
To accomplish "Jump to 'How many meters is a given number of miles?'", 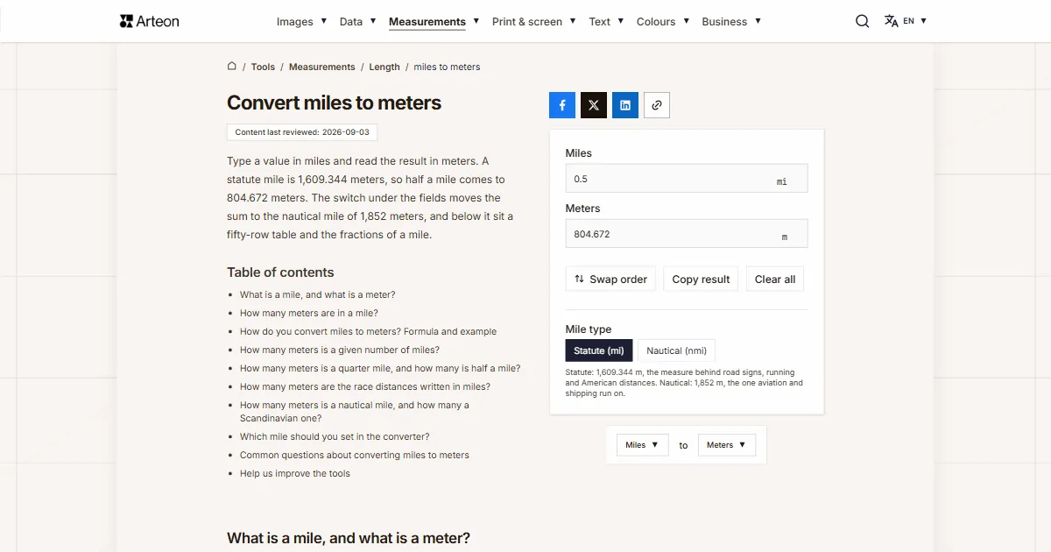I will (340, 350).
